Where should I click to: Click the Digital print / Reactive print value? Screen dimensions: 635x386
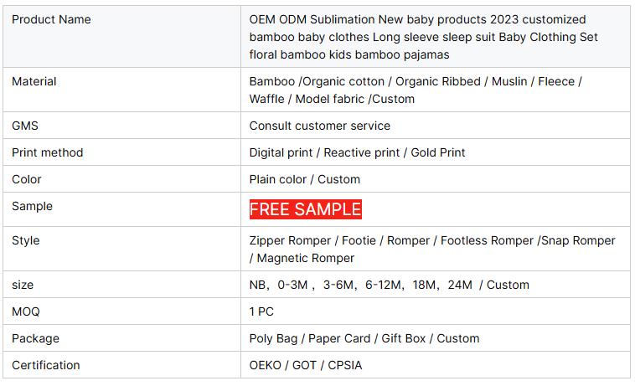point(357,152)
